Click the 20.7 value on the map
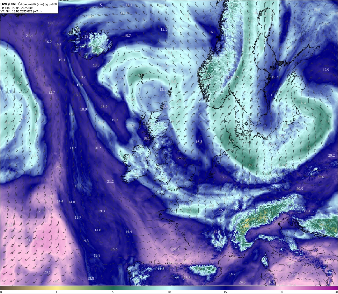338x294 pixels. click(x=98, y=148)
